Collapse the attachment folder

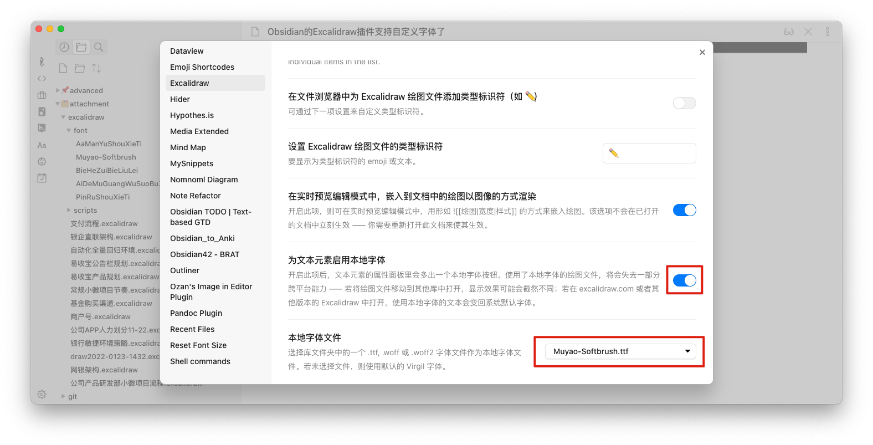[x=58, y=104]
